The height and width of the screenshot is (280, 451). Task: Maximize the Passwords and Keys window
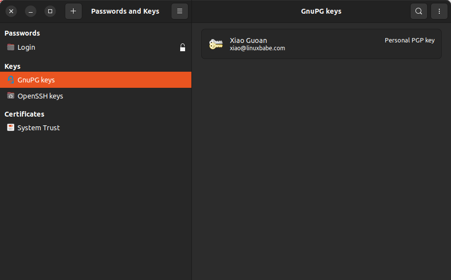pyautogui.click(x=50, y=11)
